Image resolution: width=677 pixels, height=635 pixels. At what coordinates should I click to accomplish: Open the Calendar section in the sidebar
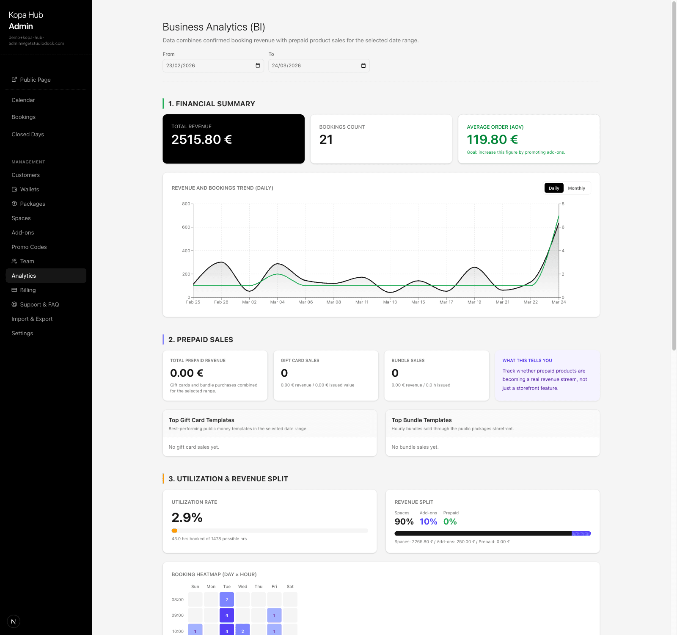point(23,100)
